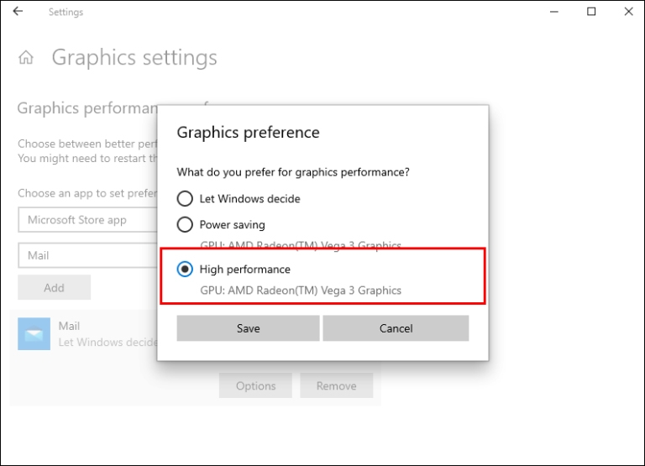This screenshot has height=466, width=645.
Task: Select the Mail entry in the app list
Action: point(92,333)
